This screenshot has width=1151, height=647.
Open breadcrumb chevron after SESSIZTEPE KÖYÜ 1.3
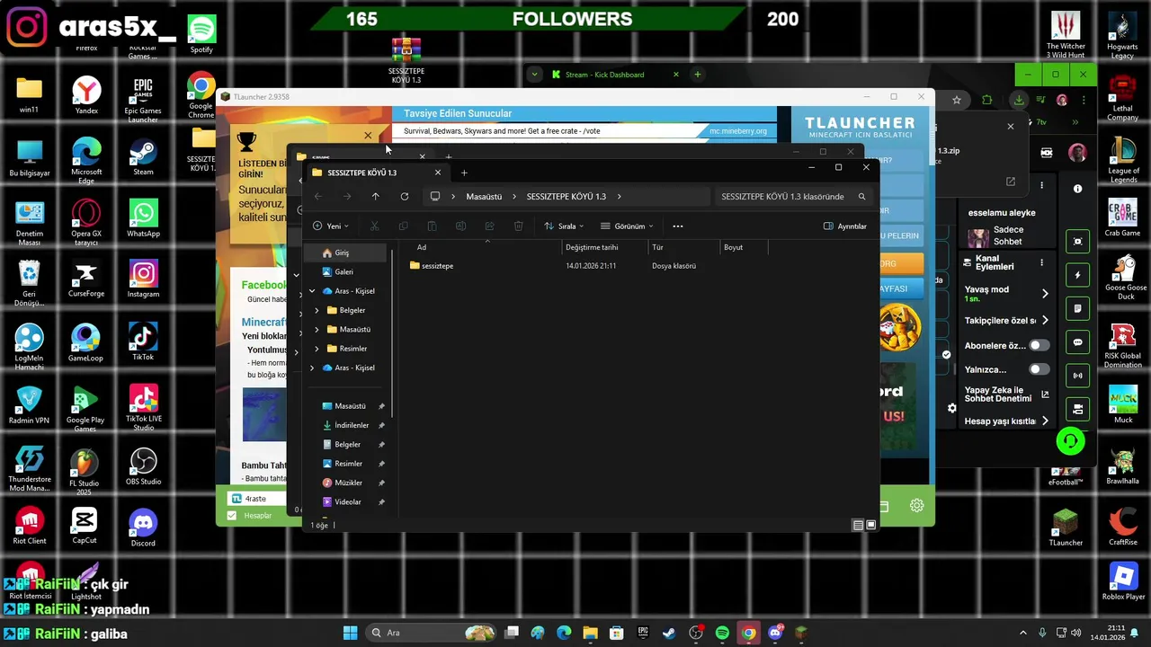click(619, 196)
